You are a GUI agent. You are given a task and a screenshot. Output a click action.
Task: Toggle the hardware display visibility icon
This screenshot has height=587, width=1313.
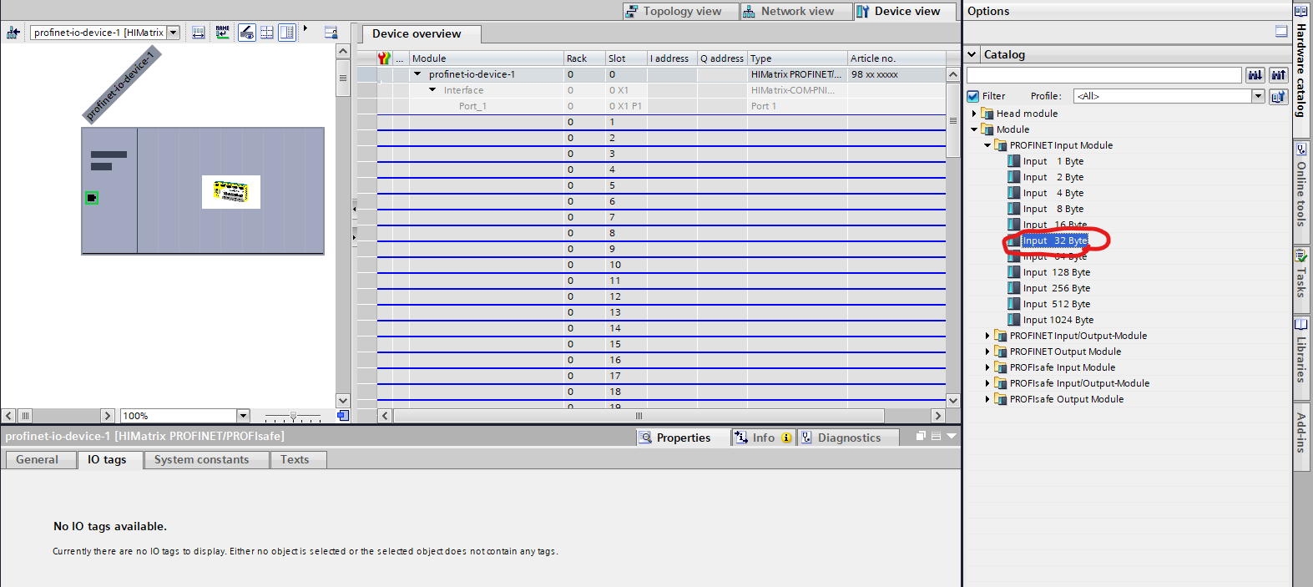point(246,33)
